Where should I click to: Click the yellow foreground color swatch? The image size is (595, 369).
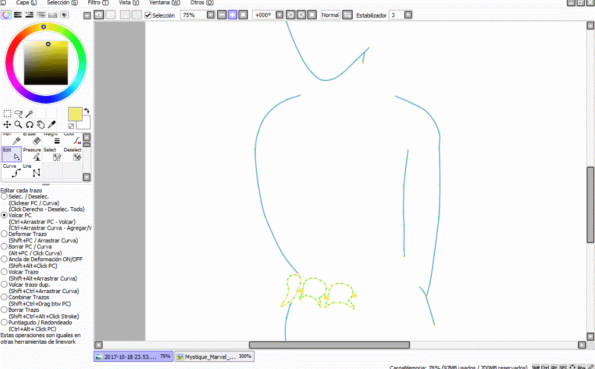tap(75, 114)
